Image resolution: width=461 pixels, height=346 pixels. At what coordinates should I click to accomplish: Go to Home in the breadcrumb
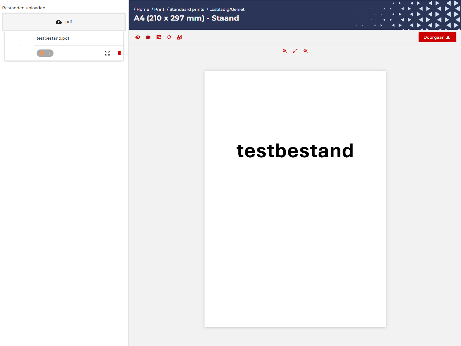pyautogui.click(x=143, y=9)
